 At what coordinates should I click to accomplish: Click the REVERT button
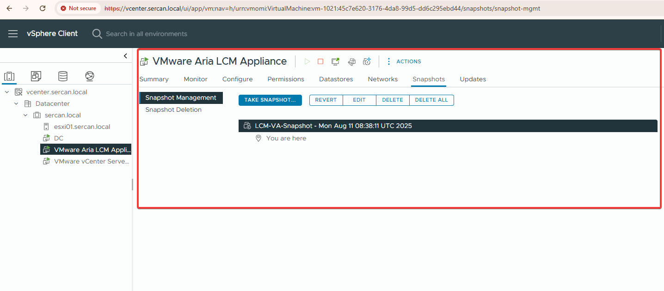(326, 100)
